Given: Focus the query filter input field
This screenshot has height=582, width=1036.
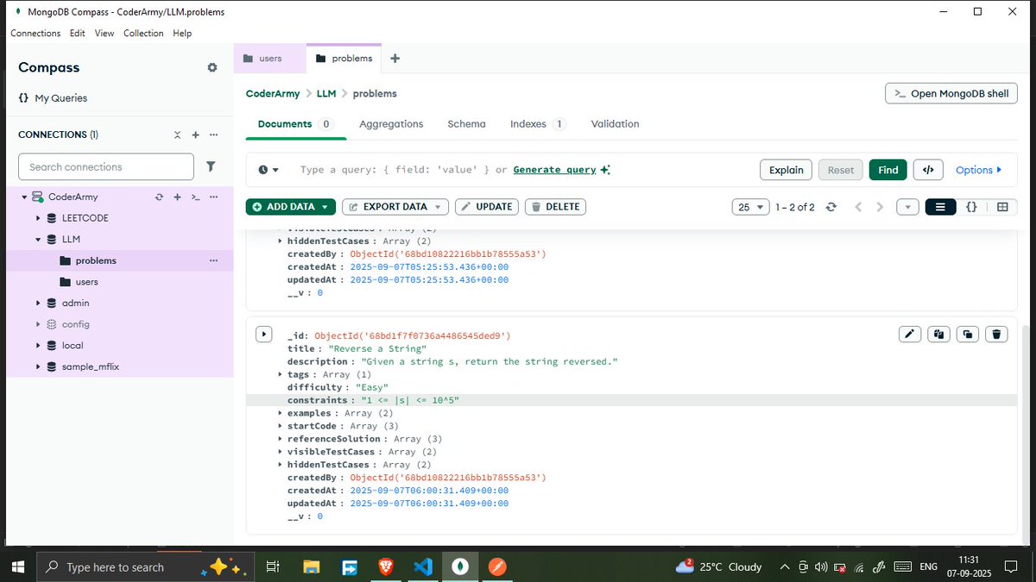Looking at the screenshot, I should (522, 170).
